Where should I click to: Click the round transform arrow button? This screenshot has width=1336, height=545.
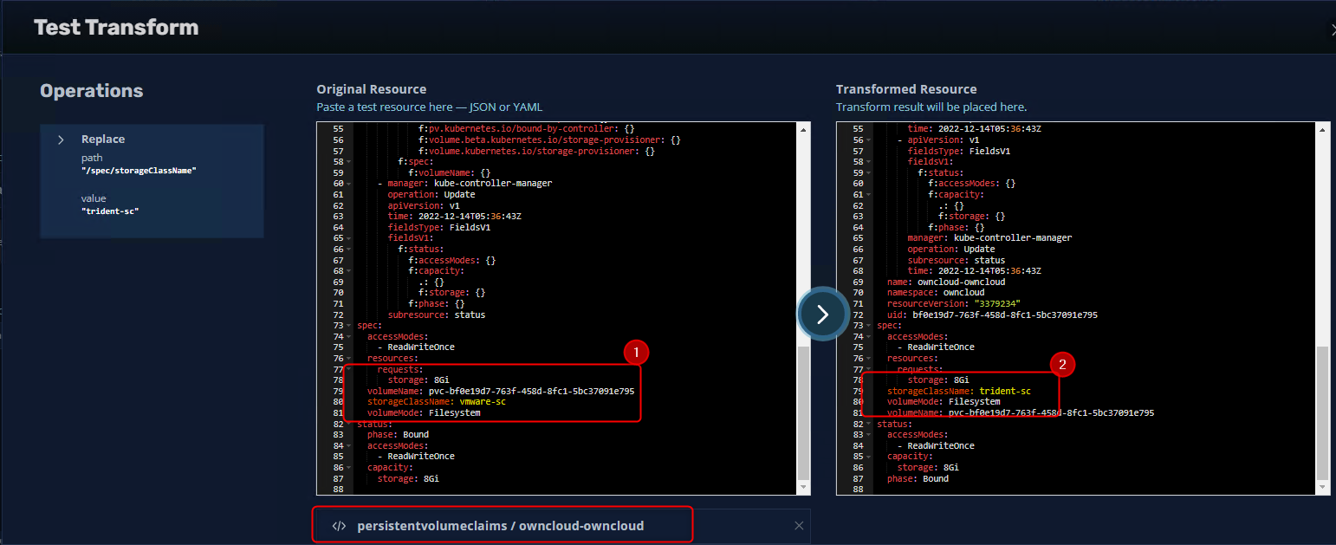pos(823,314)
